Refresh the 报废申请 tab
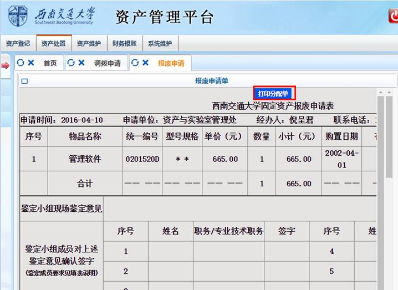This screenshot has width=398, height=290. click(135, 63)
